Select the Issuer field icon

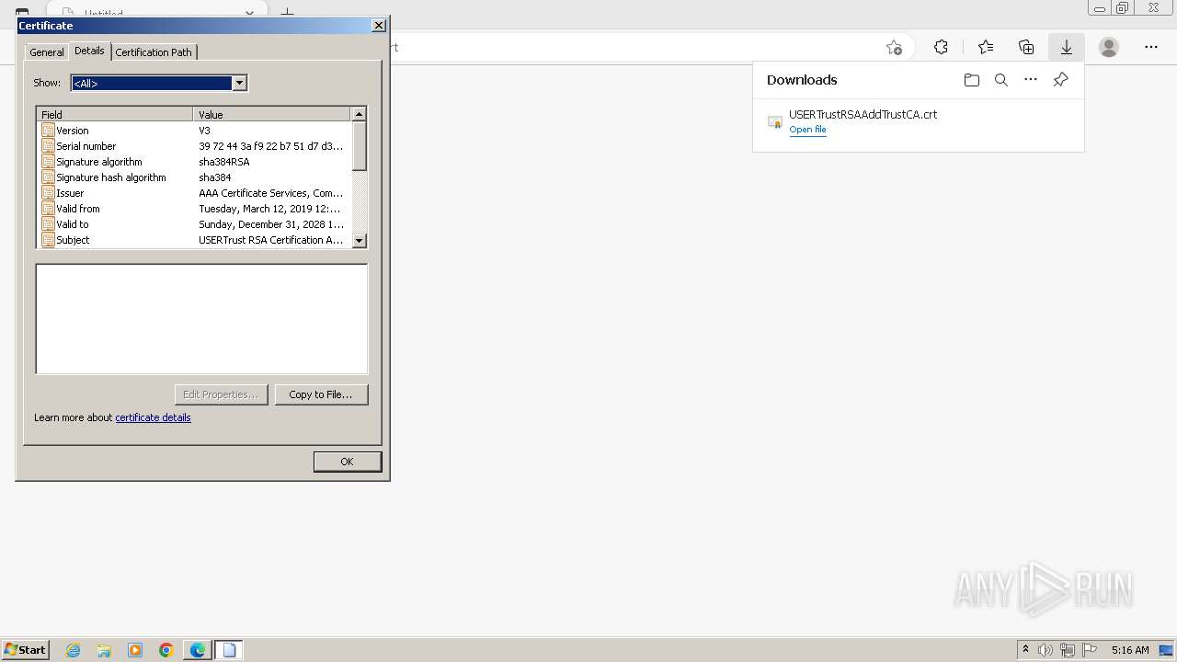(48, 193)
